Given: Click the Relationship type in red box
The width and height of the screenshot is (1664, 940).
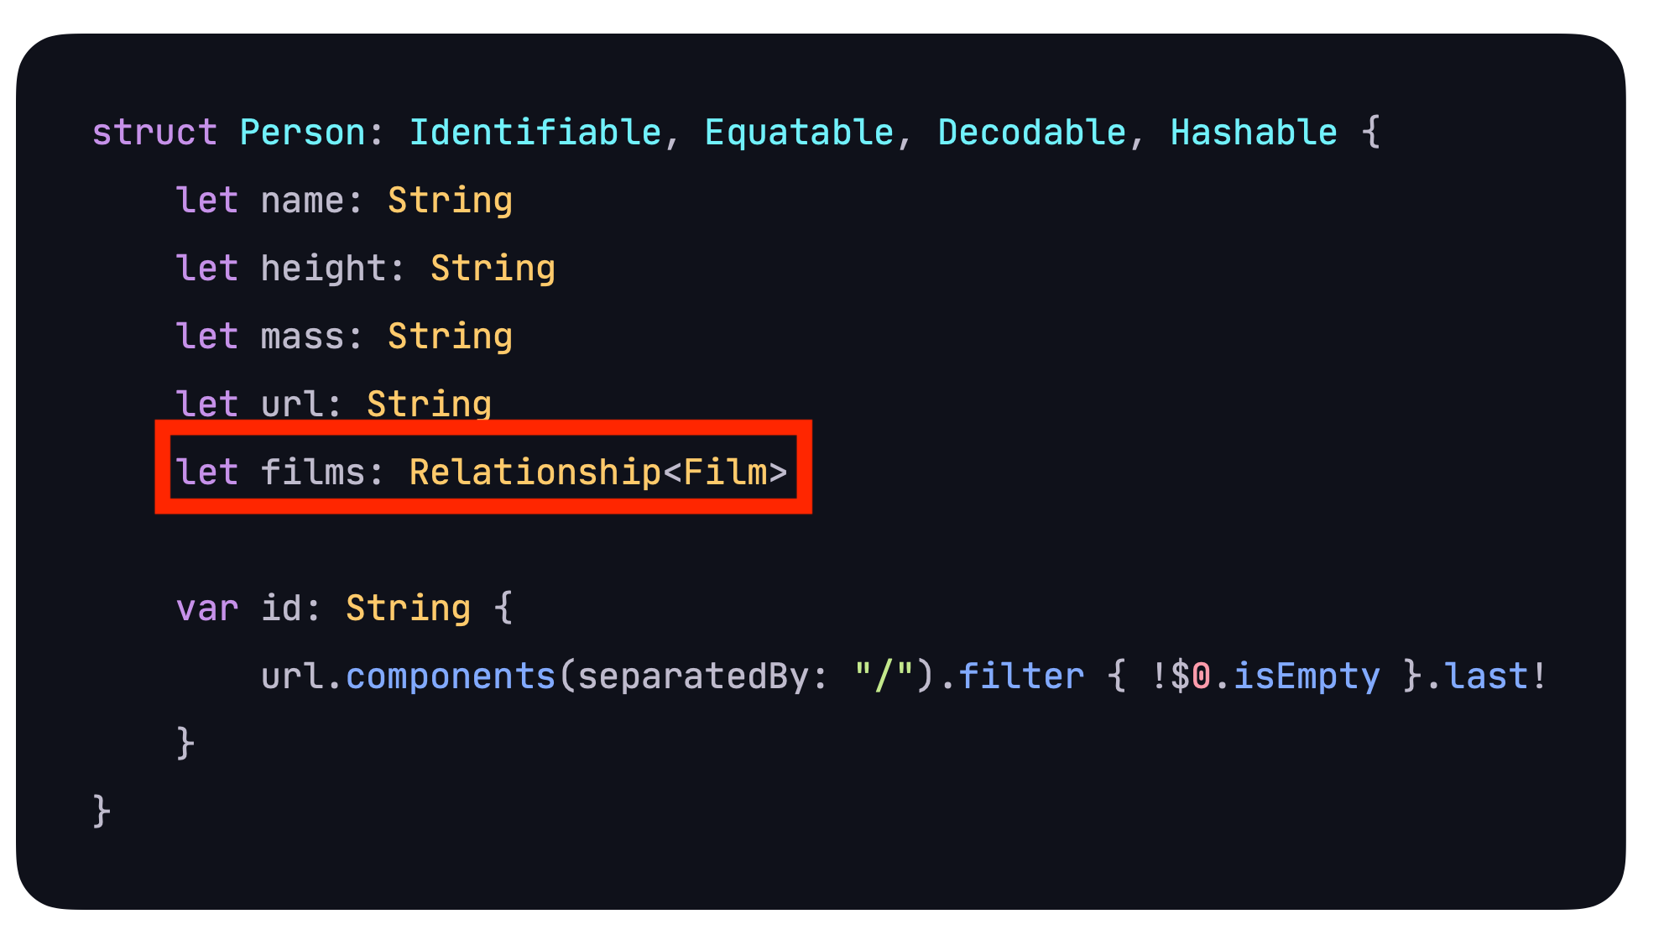Looking at the screenshot, I should pyautogui.click(x=535, y=472).
